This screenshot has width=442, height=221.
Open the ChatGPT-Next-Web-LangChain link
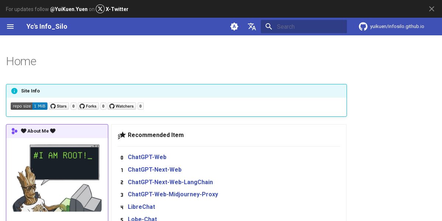tap(170, 182)
